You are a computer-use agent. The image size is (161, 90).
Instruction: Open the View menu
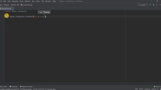tap(9, 1)
